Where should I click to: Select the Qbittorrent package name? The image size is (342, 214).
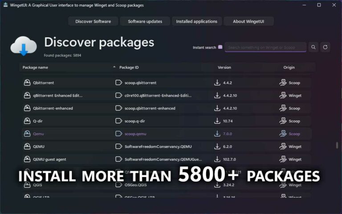point(43,83)
